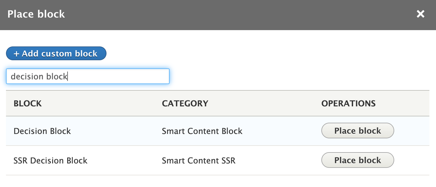Click the X icon in the header
Viewport: 436px width, 187px height.
(420, 14)
